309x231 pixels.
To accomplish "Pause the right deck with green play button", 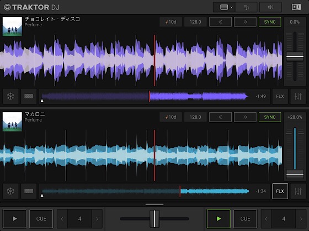I will coord(219,219).
